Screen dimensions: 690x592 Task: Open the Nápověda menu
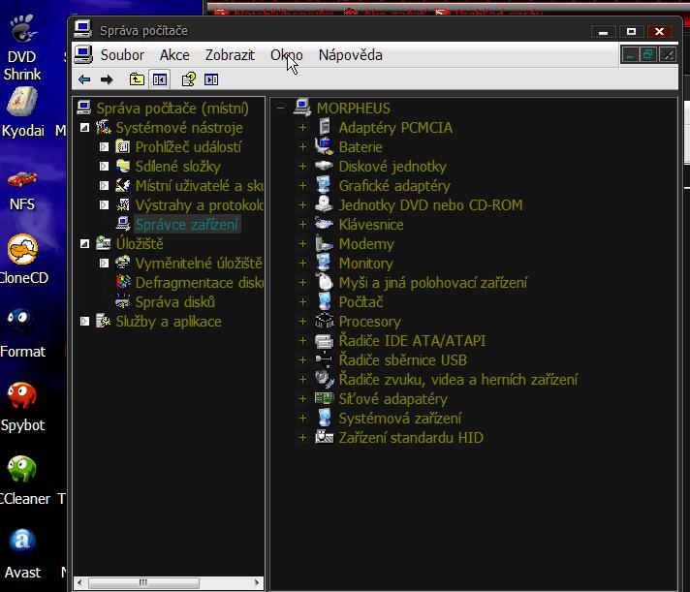pos(350,55)
